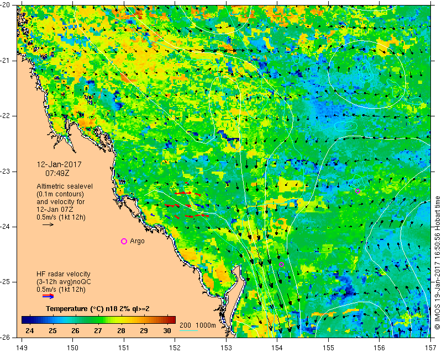Screen dimensions: 442x353
Task: Click the Argo float marker near 155.6, -23.3
Action: coord(357,191)
